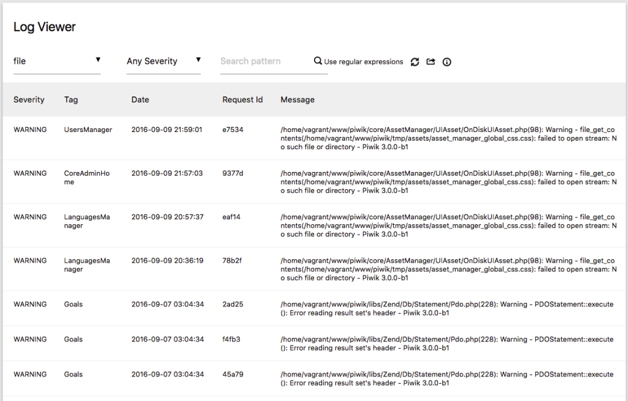
Task: Click the Request Id column header
Action: pos(242,99)
